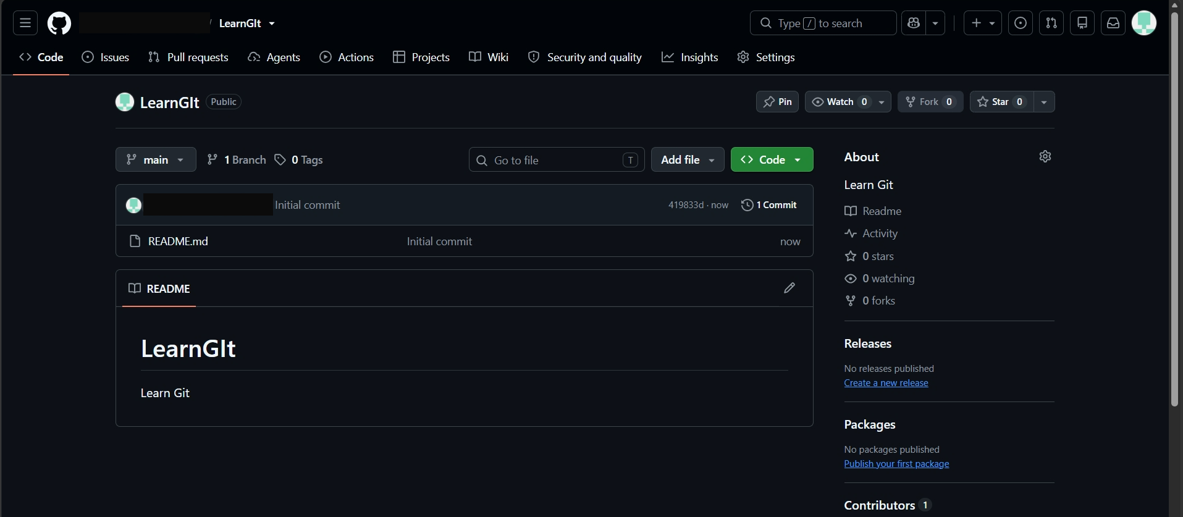Focus the Go to file search field
The height and width of the screenshot is (517, 1183).
tap(557, 160)
